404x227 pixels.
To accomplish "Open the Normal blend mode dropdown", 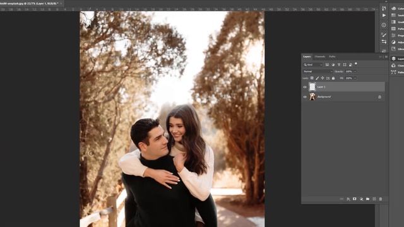I will pyautogui.click(x=318, y=71).
